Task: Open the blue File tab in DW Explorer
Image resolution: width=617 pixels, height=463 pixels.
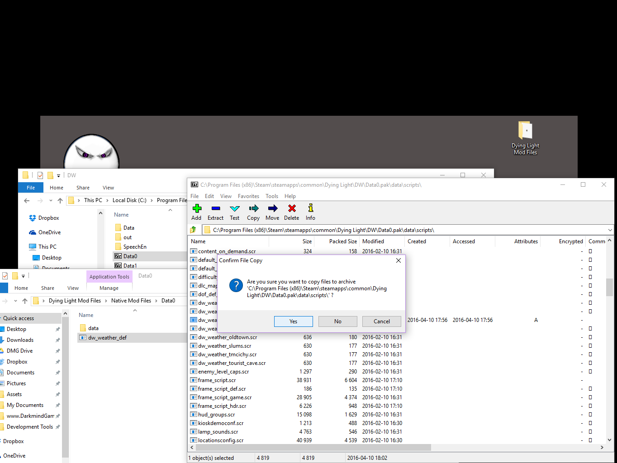Action: (31, 188)
